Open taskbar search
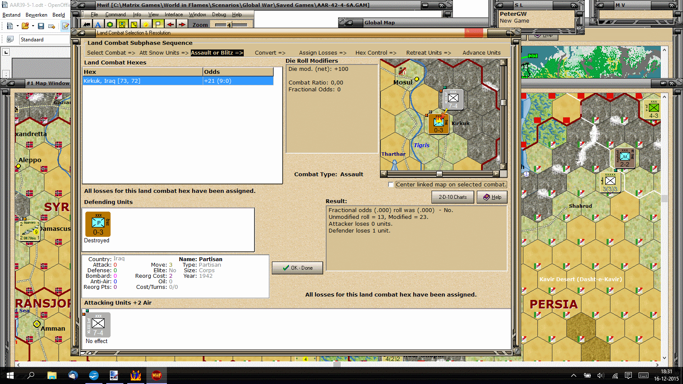The image size is (683, 384). pyautogui.click(x=31, y=375)
